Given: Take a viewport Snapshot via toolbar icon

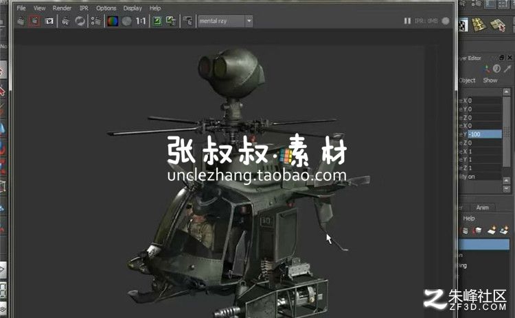Looking at the screenshot, I should (x=49, y=21).
